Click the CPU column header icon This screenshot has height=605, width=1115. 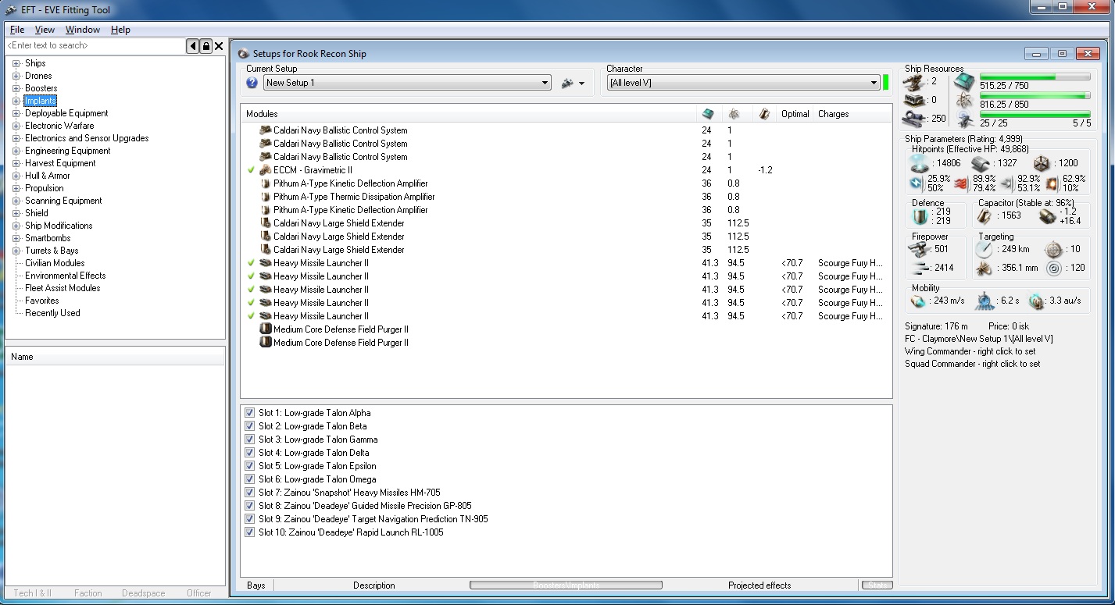point(708,114)
